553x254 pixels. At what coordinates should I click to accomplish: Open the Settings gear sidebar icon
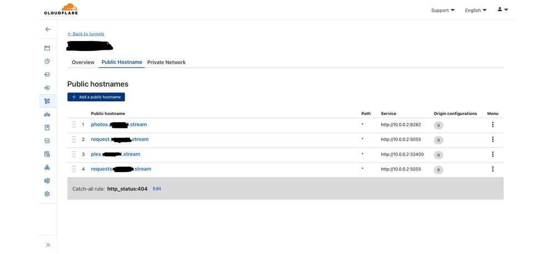coord(47,194)
